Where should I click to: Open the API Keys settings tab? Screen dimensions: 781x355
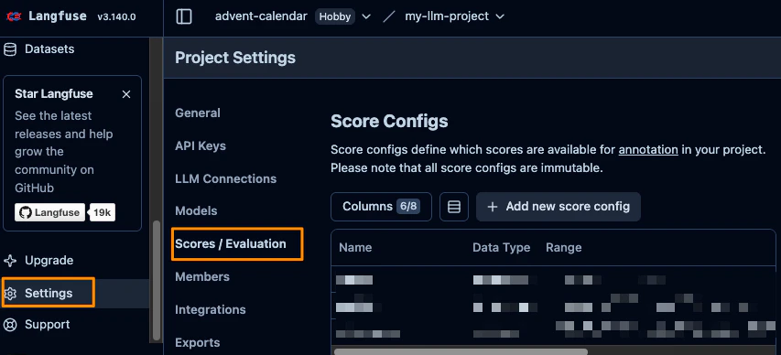201,145
